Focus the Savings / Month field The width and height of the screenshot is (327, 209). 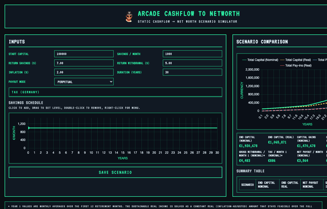tap(192, 54)
